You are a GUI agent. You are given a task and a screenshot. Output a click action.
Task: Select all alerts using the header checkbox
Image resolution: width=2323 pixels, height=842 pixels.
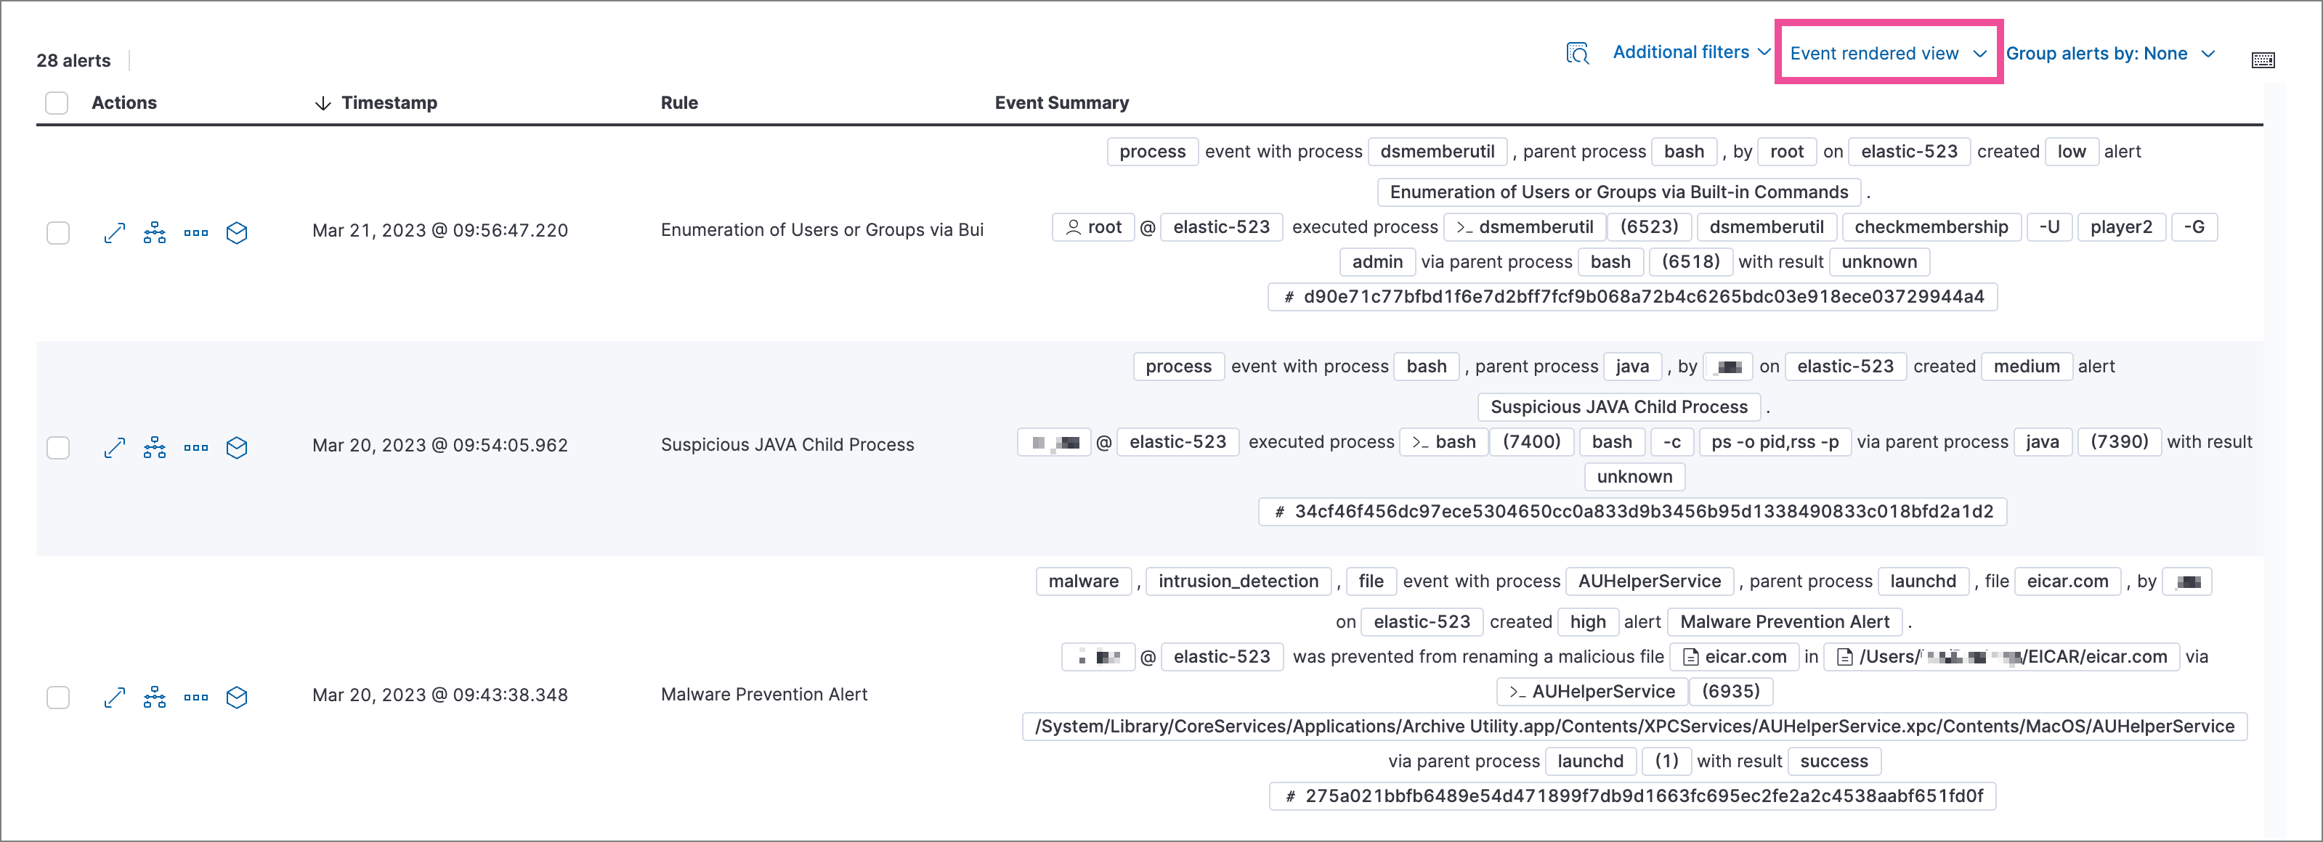coord(57,103)
